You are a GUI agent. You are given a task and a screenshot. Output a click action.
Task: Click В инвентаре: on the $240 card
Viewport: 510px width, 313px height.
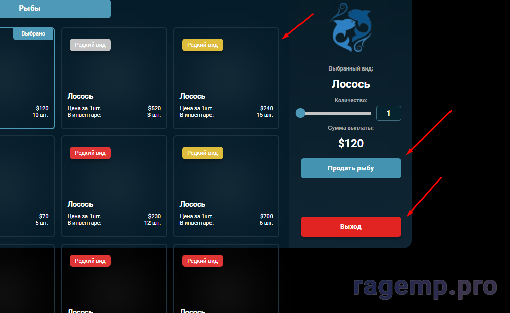[197, 115]
